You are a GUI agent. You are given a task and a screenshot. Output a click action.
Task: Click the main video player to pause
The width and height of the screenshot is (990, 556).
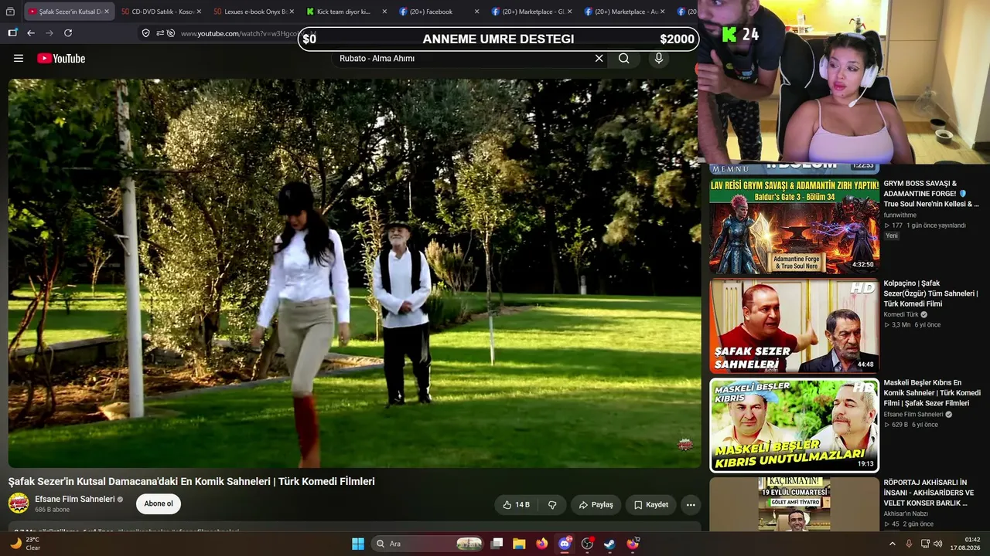tap(354, 273)
